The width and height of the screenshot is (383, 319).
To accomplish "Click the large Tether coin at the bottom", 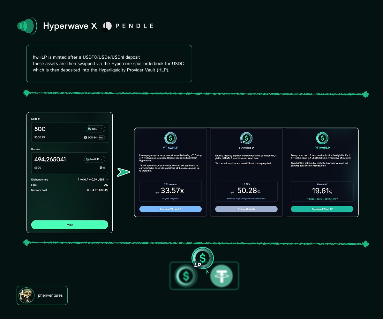I will [x=222, y=276].
